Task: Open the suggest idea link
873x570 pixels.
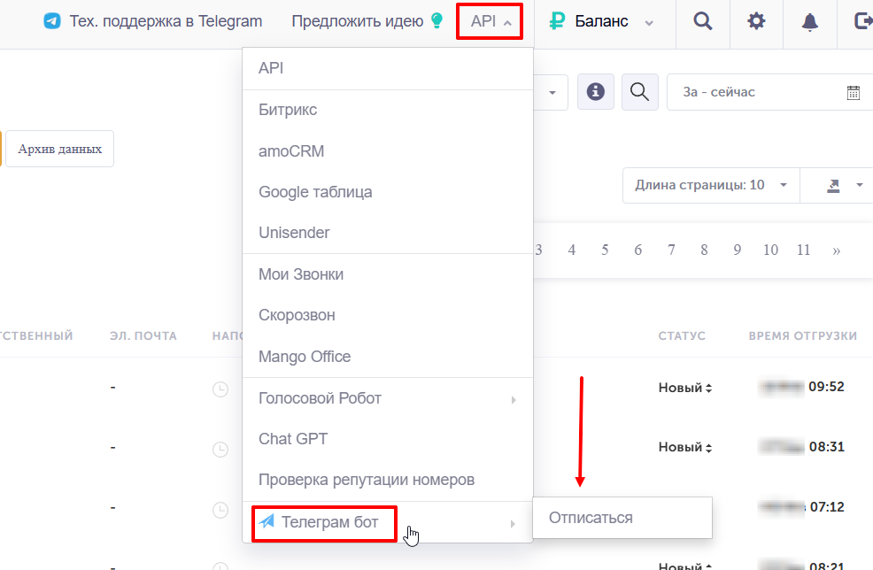Action: [358, 21]
